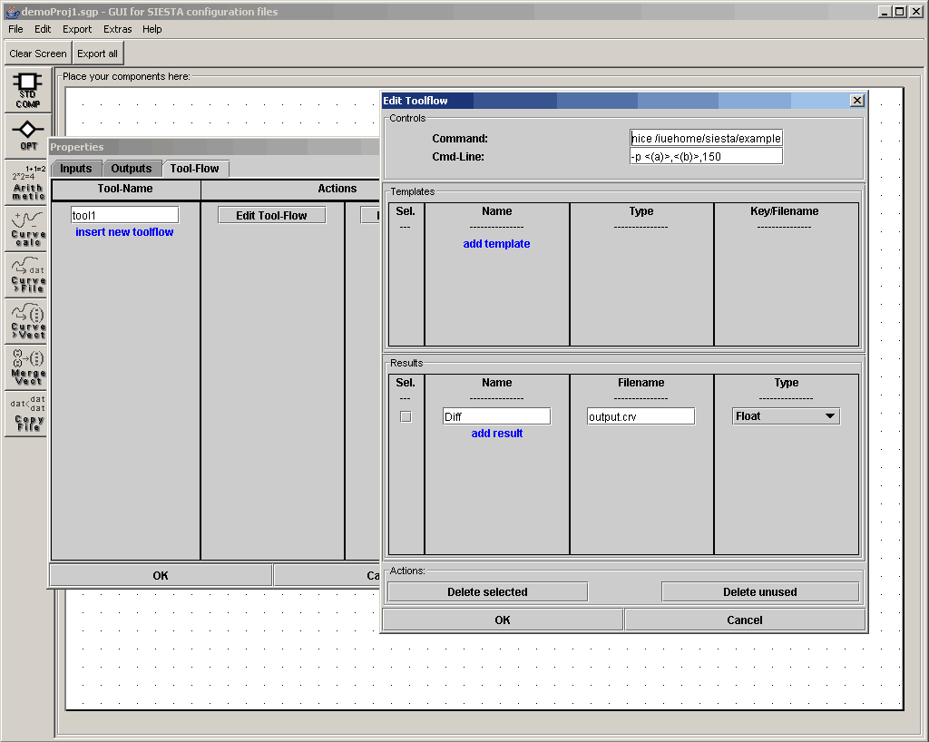
Task: Open the Export menu
Action: pos(77,29)
